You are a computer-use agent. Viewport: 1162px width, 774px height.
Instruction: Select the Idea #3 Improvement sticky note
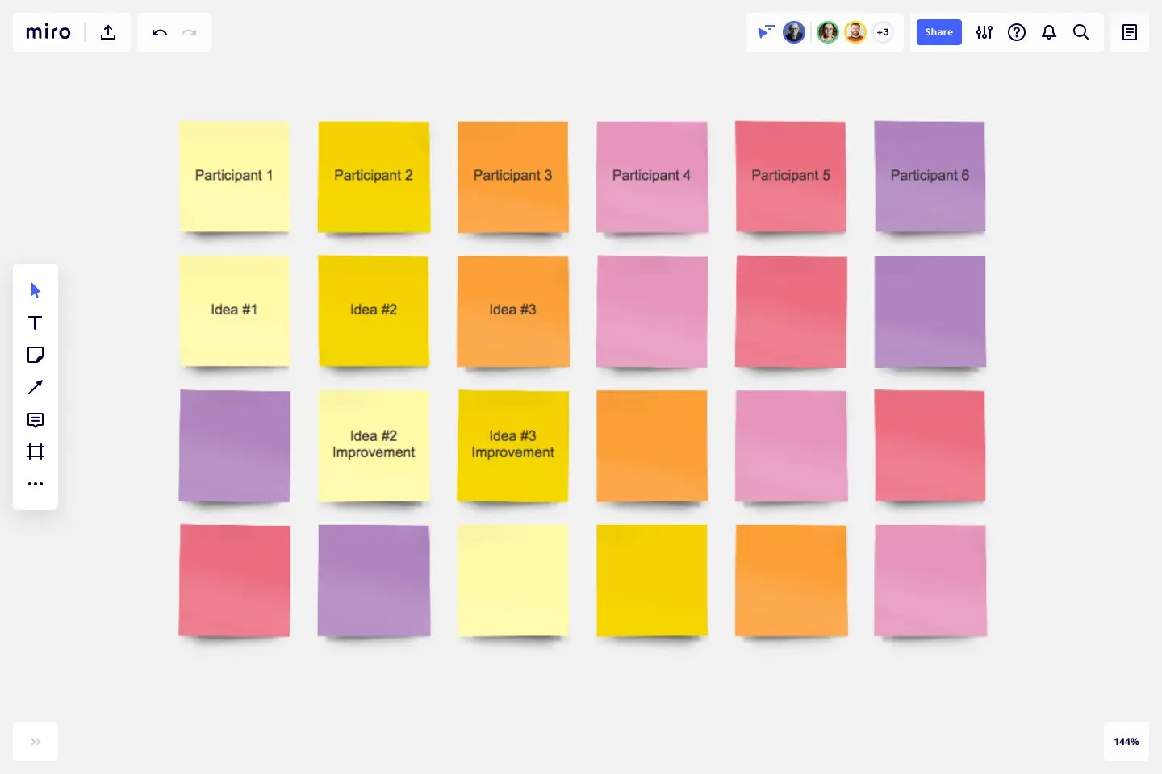(x=512, y=446)
